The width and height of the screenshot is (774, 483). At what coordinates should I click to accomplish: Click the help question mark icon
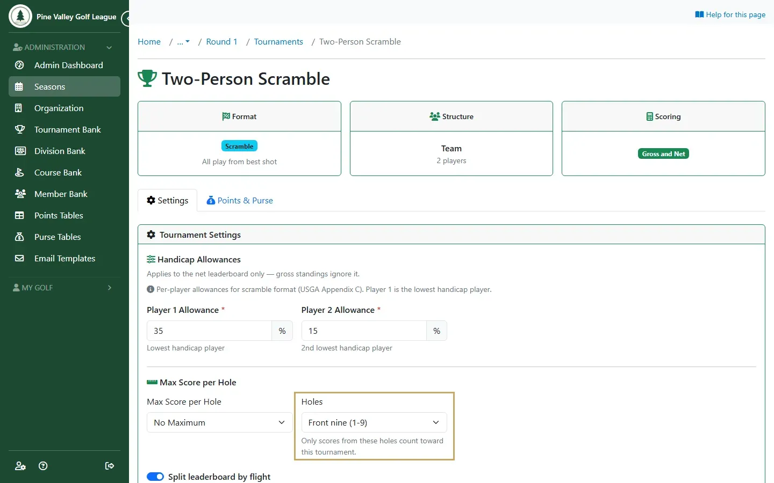(x=43, y=466)
